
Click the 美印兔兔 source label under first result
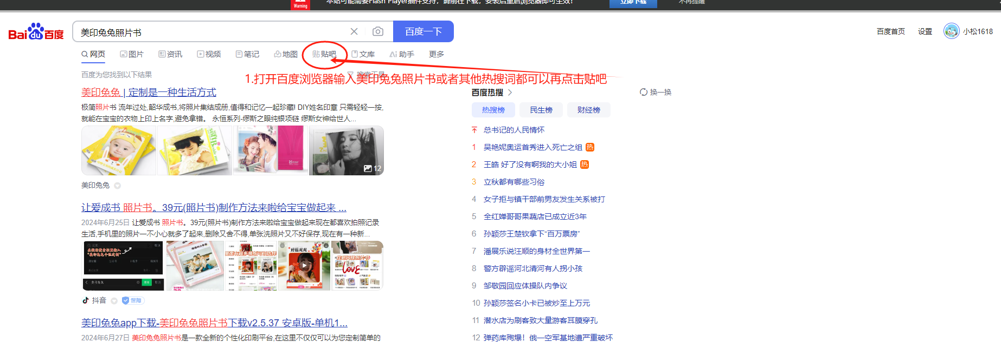95,185
